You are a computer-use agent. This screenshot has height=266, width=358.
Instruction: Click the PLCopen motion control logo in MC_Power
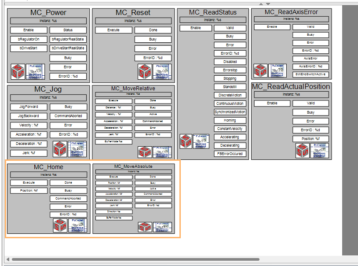tap(36, 71)
